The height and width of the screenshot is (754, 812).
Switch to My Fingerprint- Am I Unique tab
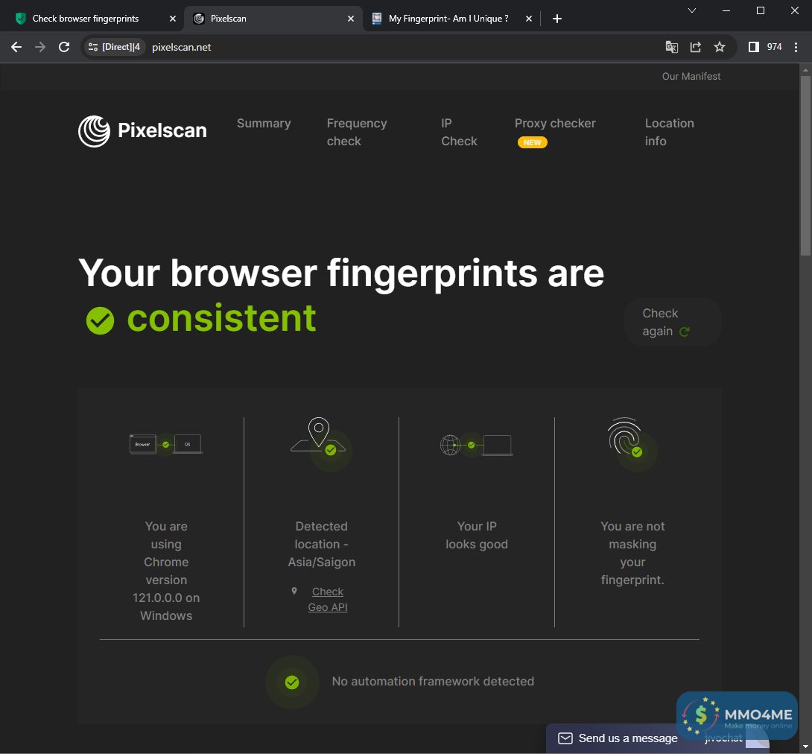448,19
